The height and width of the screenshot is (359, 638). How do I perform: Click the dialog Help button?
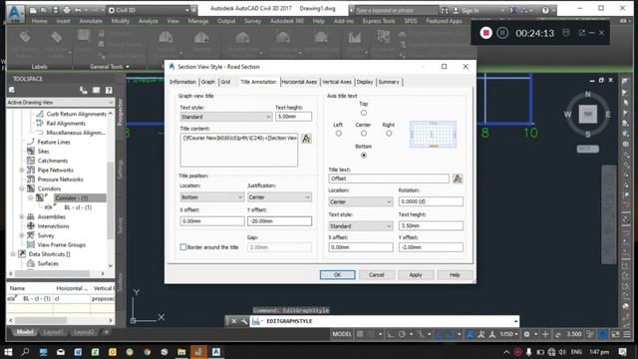[x=455, y=275]
